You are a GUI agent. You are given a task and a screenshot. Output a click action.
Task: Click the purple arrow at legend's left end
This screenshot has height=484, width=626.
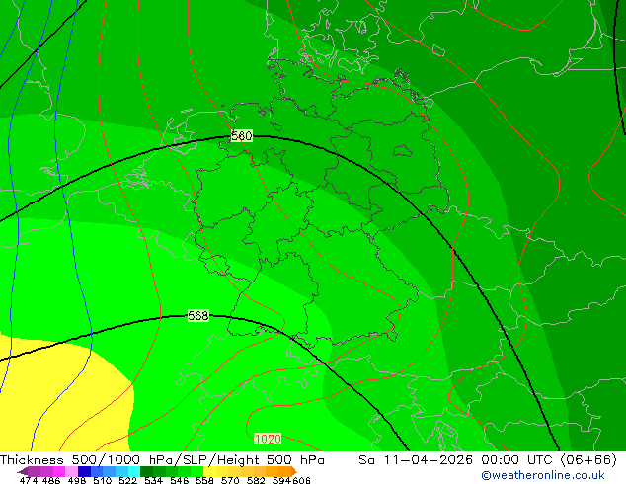[23, 471]
